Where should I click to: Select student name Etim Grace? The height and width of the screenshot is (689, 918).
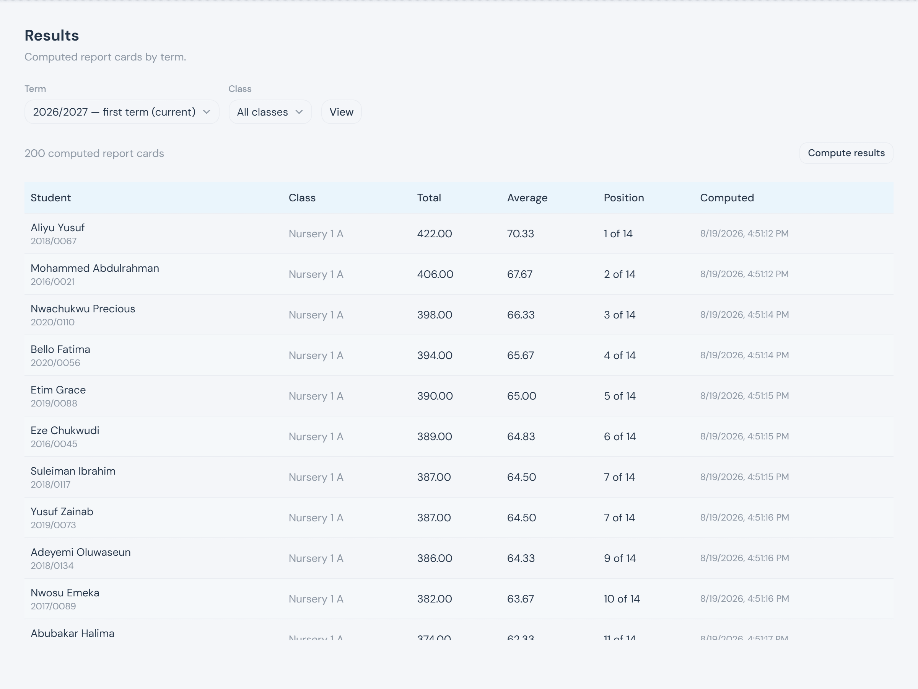(58, 390)
